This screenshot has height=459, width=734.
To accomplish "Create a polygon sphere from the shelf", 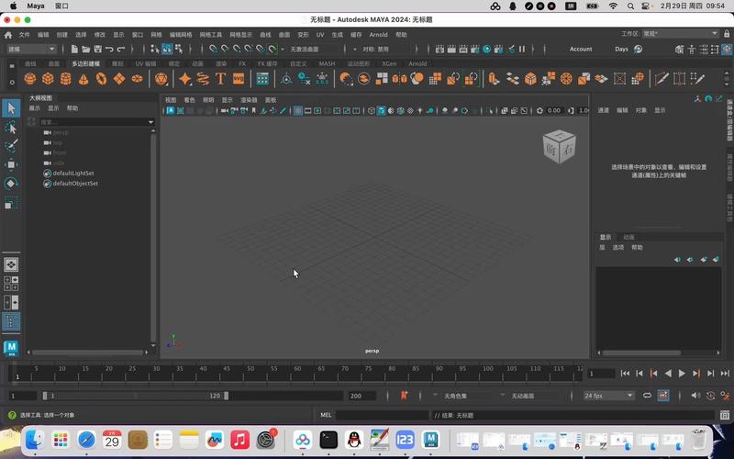I will 30,79.
